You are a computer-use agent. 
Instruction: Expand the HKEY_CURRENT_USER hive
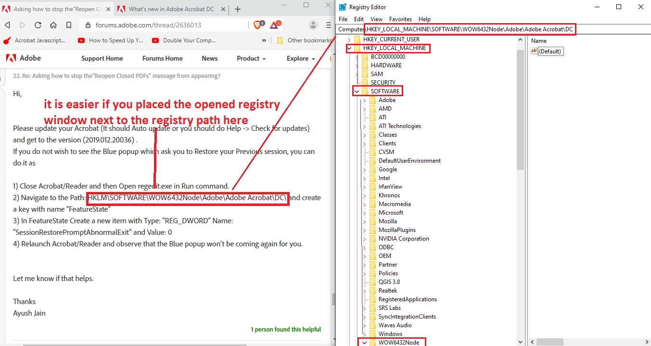pos(349,39)
